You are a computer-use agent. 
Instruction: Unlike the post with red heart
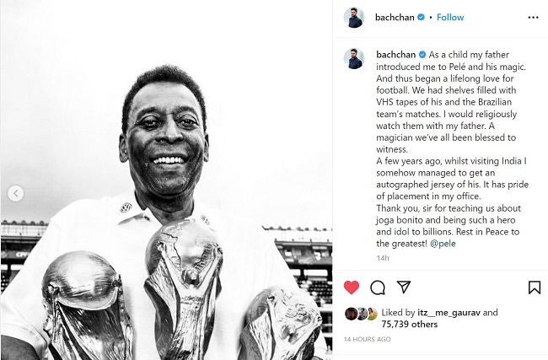coord(352,287)
